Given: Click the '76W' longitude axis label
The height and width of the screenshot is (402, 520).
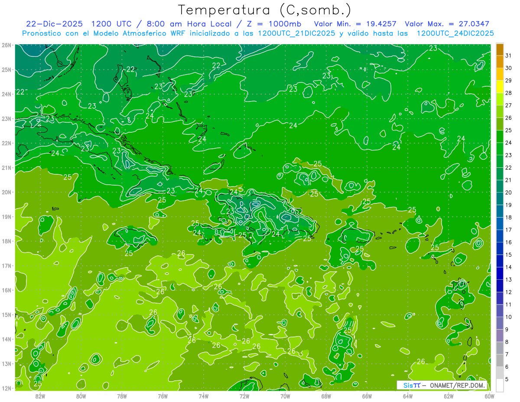Looking at the screenshot, I should (x=162, y=396).
